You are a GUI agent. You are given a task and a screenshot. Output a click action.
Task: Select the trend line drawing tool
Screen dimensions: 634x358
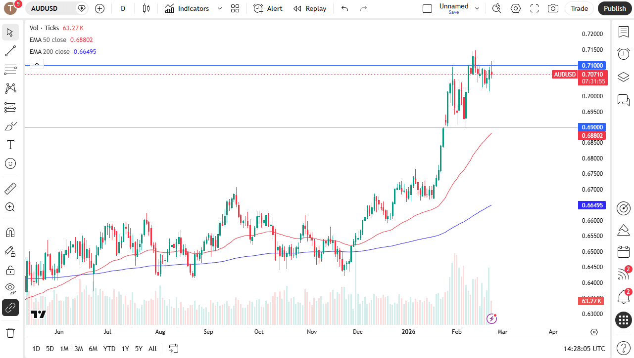pyautogui.click(x=10, y=51)
